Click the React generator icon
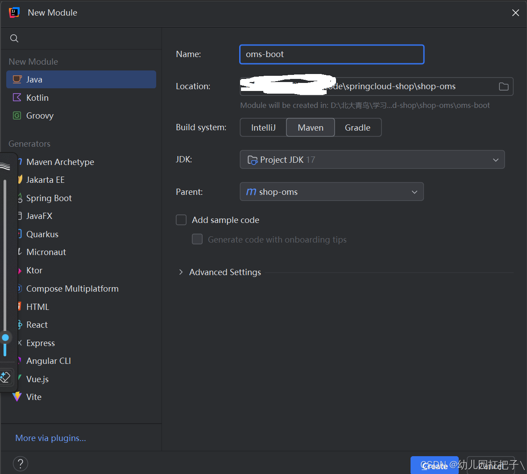 [20, 325]
